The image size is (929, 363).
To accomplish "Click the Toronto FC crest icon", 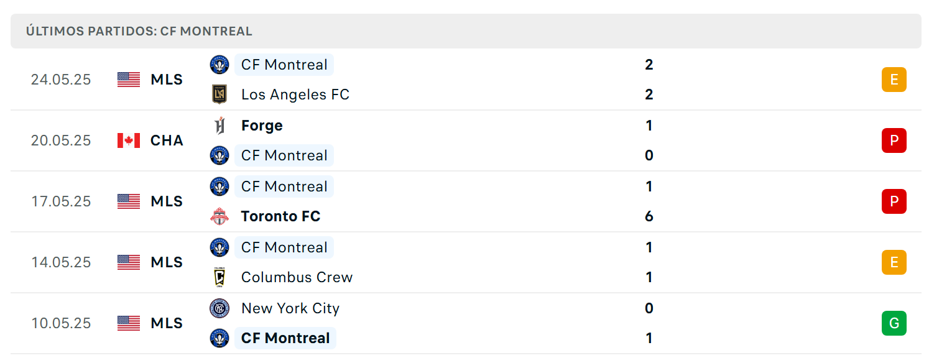I will (x=219, y=216).
